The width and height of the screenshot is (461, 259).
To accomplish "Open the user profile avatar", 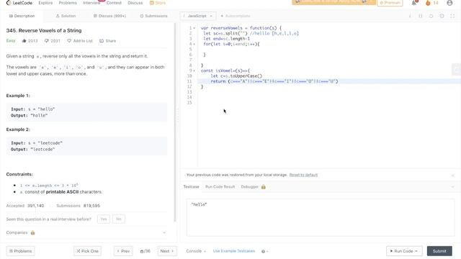I will click(x=449, y=3).
